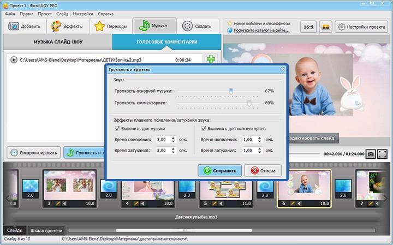Click the sound icon on slide 5

pos(221,204)
